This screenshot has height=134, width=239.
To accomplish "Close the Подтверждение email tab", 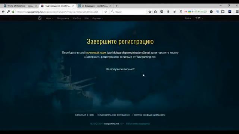I will coord(73,6).
